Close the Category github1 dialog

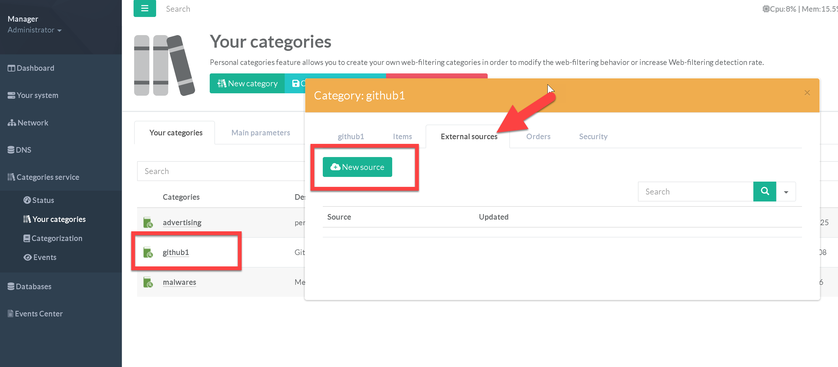tap(807, 93)
